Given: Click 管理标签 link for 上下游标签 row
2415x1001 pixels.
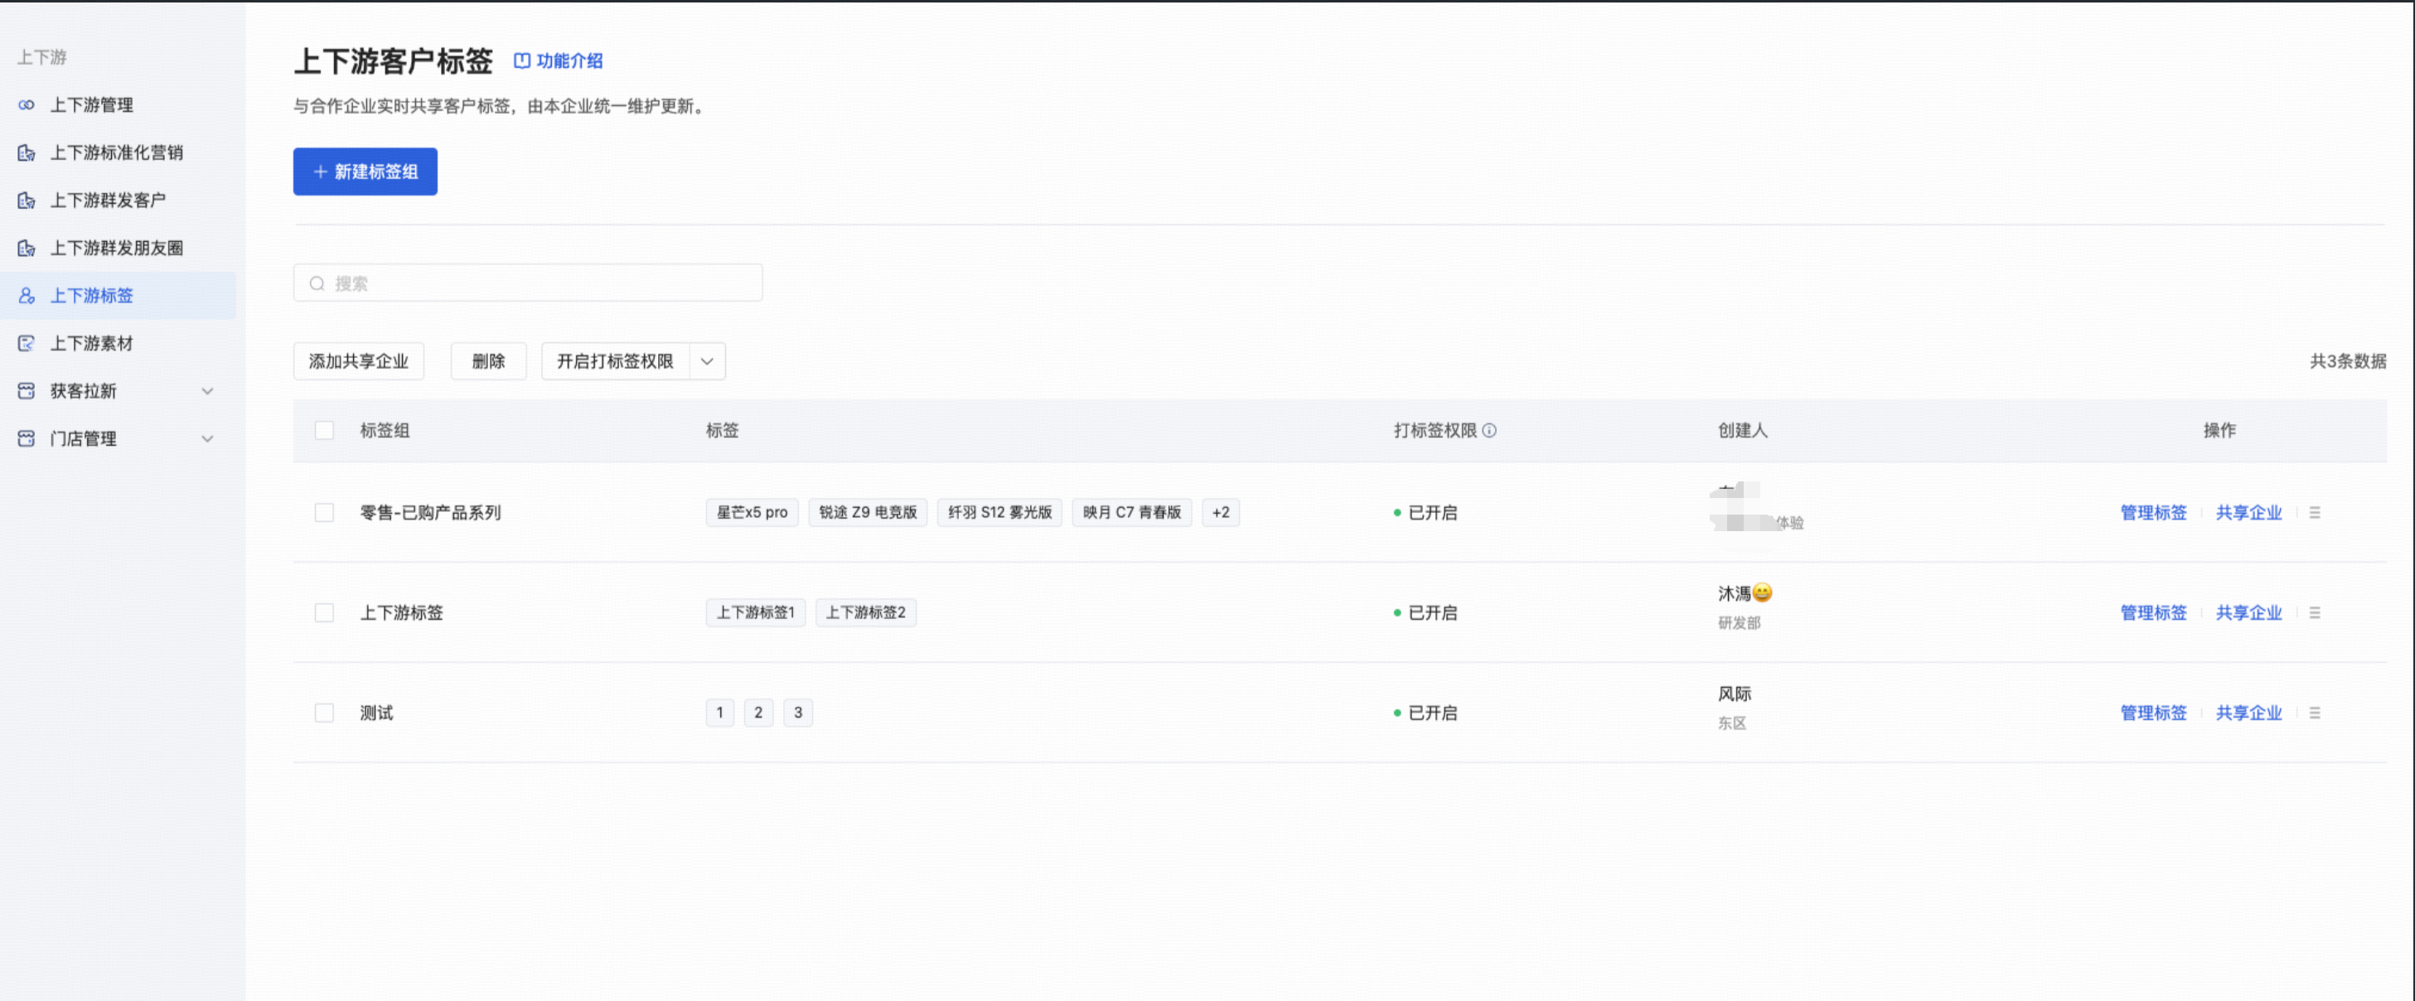Looking at the screenshot, I should (x=2153, y=613).
